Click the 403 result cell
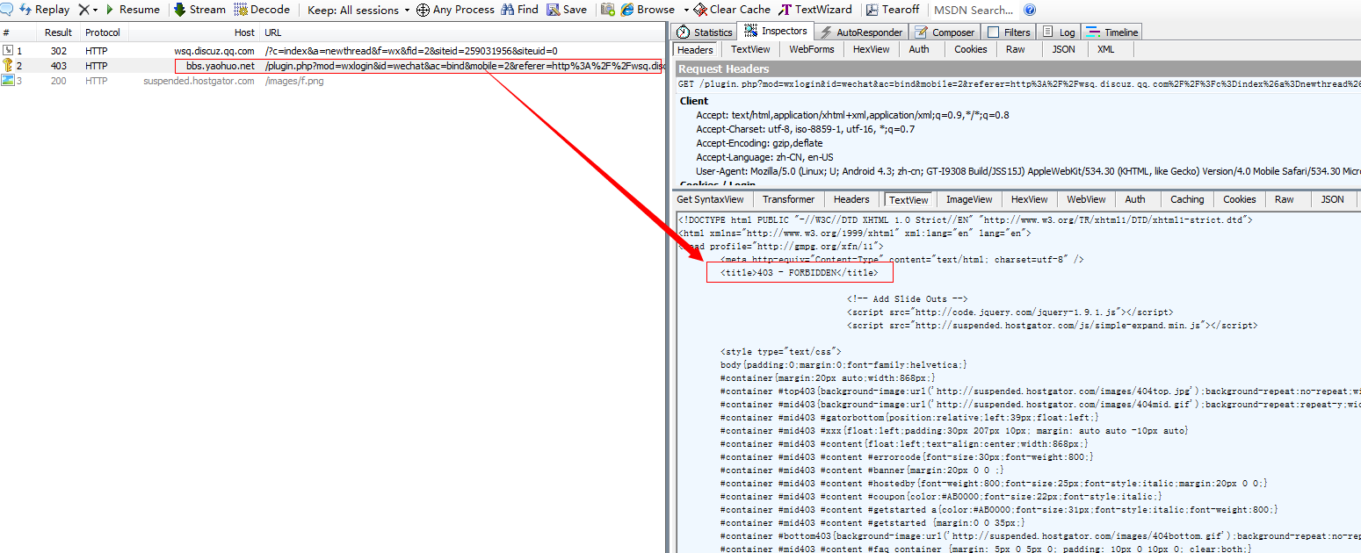The image size is (1361, 553). click(x=58, y=66)
